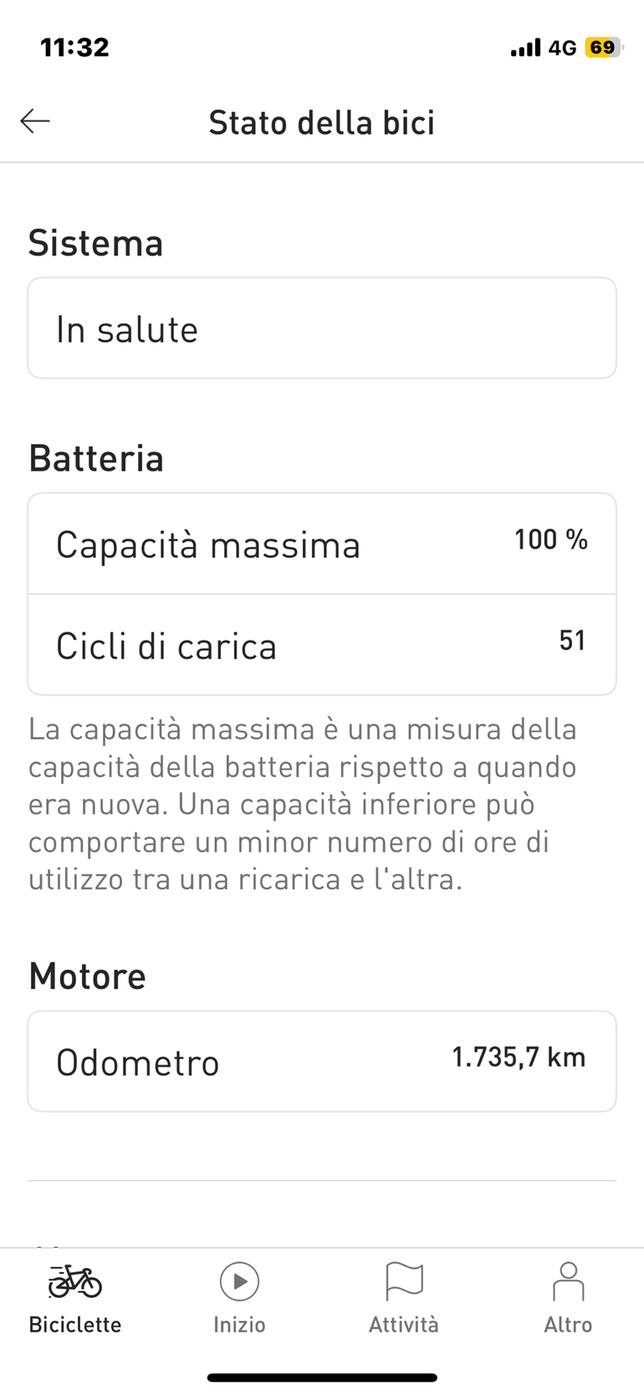
Task: Go to the Altro tab label
Action: 568,1325
